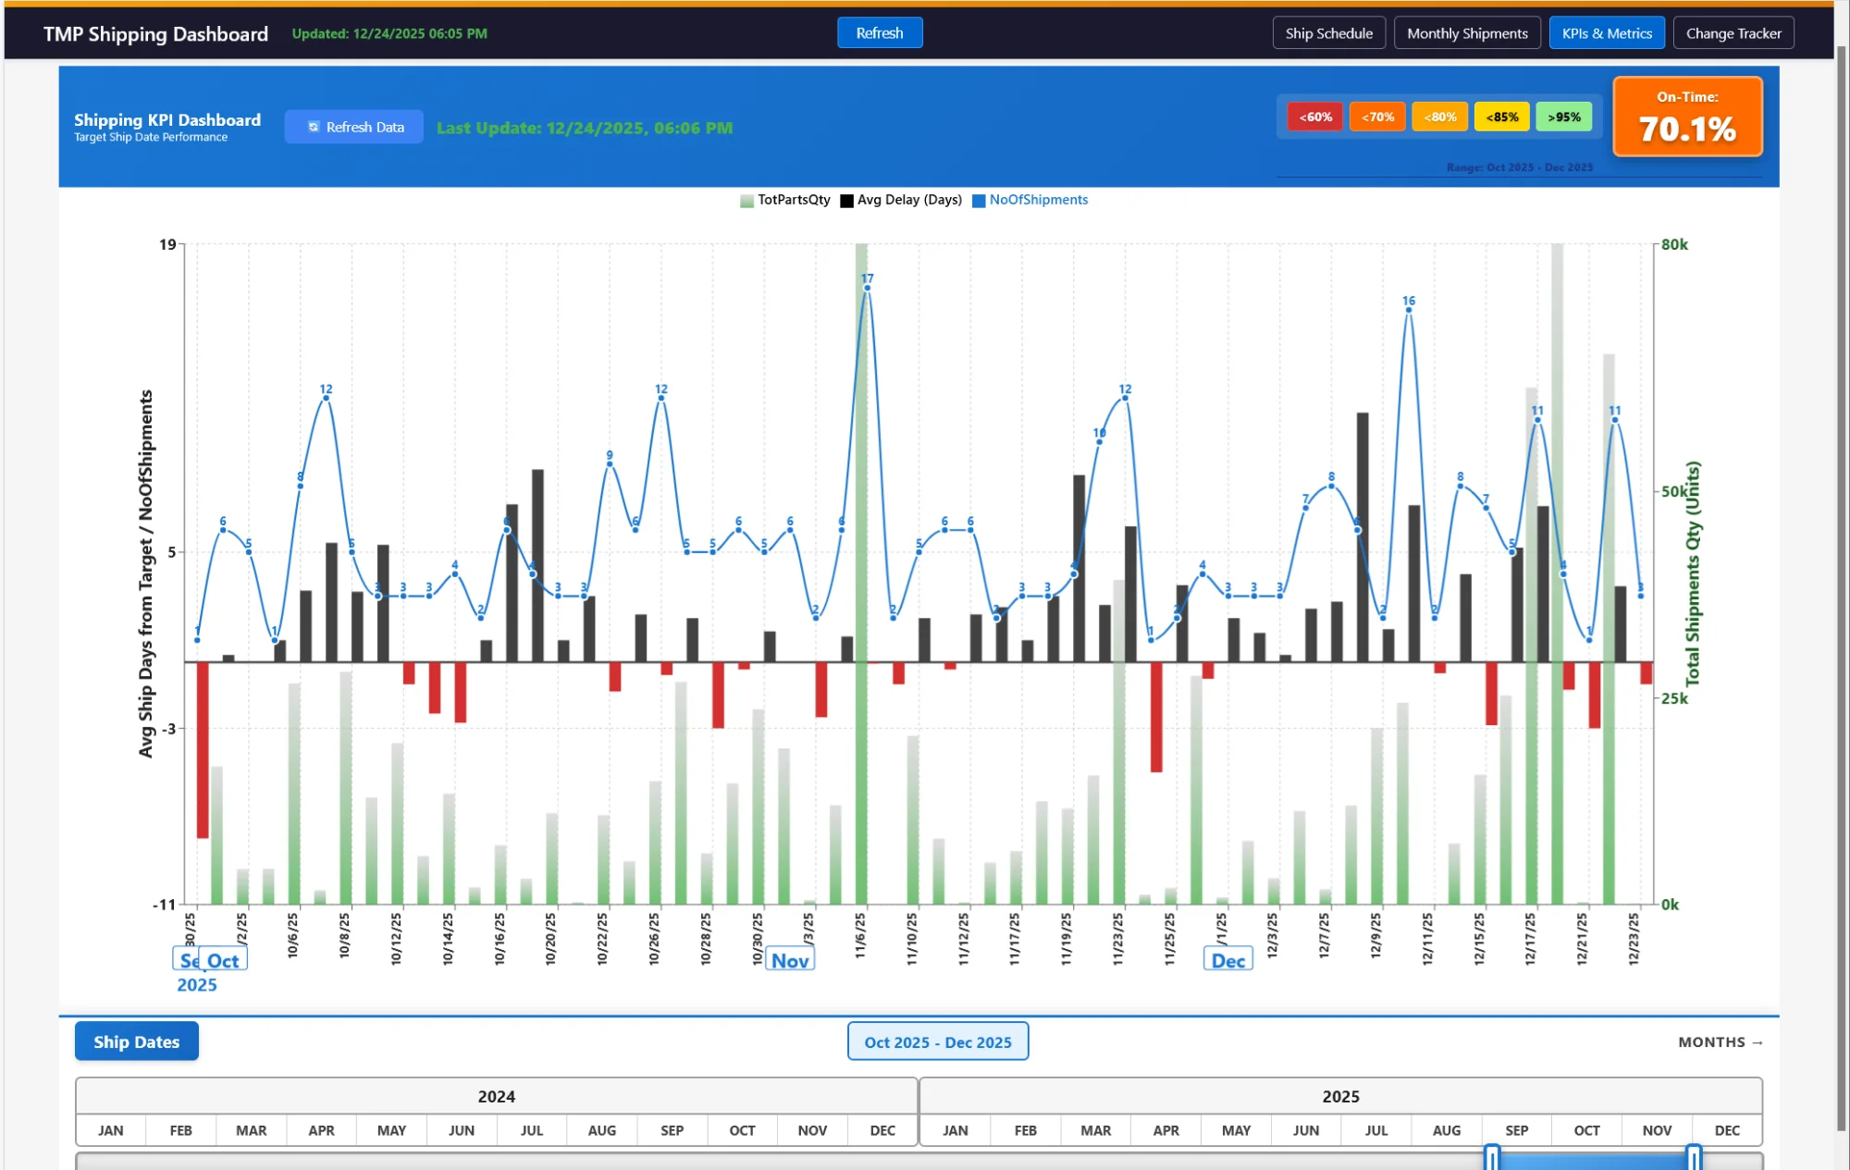The width and height of the screenshot is (1850, 1170).
Task: Click the <85% threshold filter
Action: coord(1501,117)
